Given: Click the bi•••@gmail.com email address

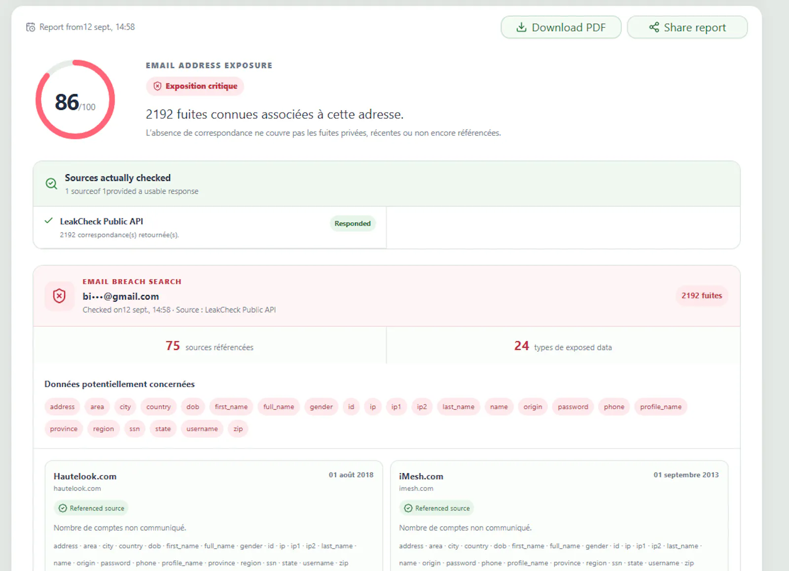Looking at the screenshot, I should pyautogui.click(x=121, y=296).
